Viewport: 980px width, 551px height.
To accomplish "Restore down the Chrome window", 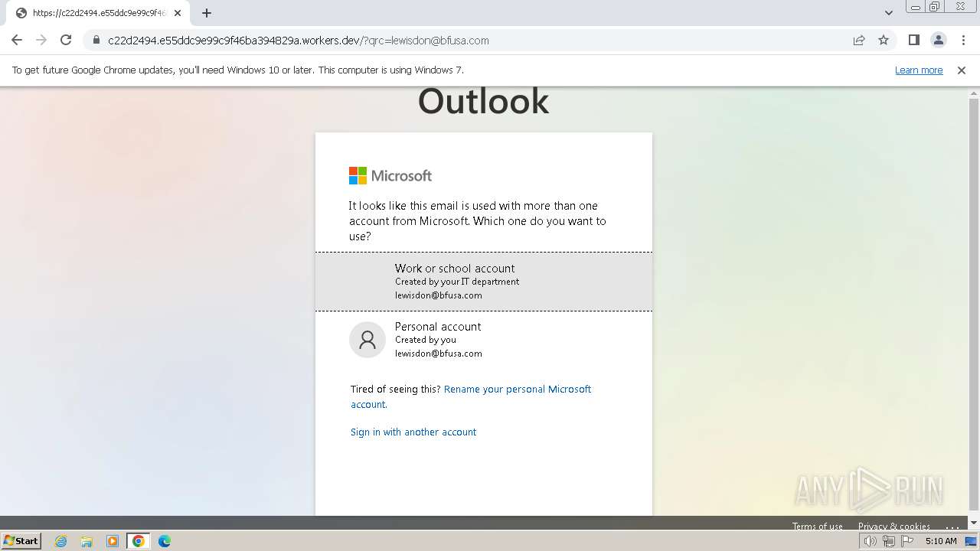I will (935, 6).
